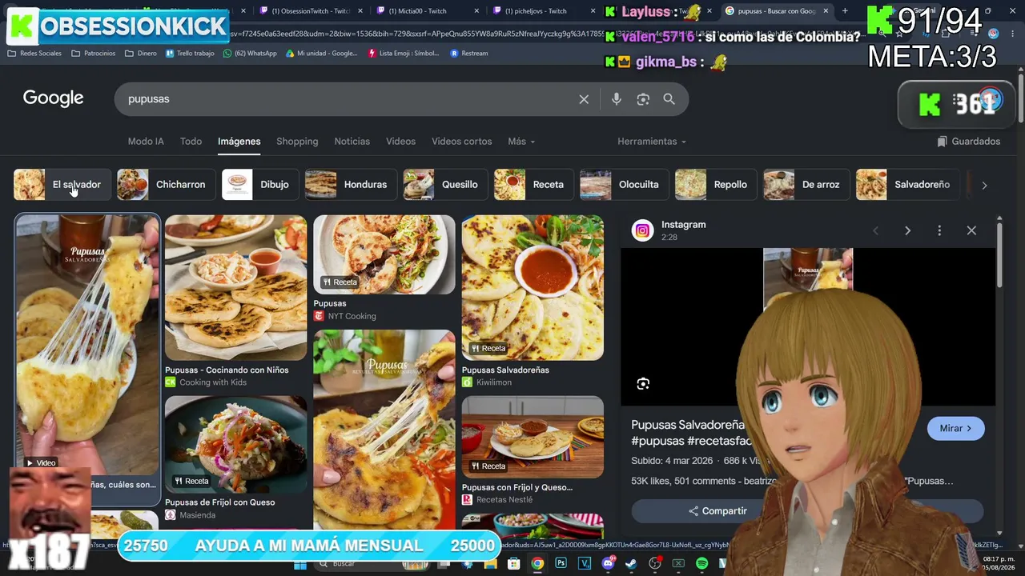Click in the pupusas search field
The height and width of the screenshot is (576, 1025).
[x=348, y=99]
